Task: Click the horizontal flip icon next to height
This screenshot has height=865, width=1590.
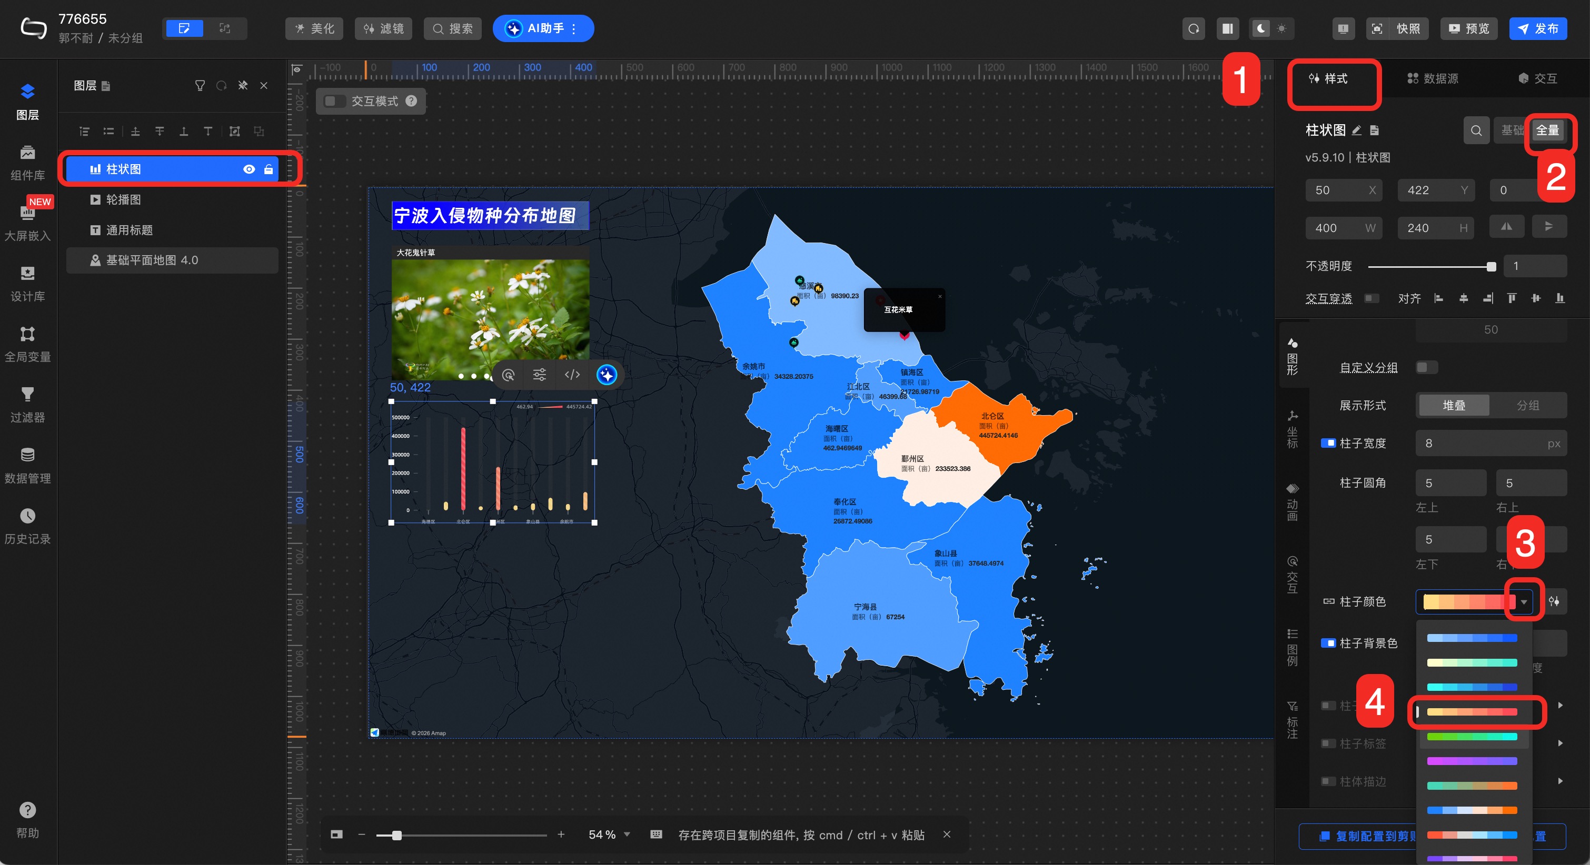Action: [1506, 227]
